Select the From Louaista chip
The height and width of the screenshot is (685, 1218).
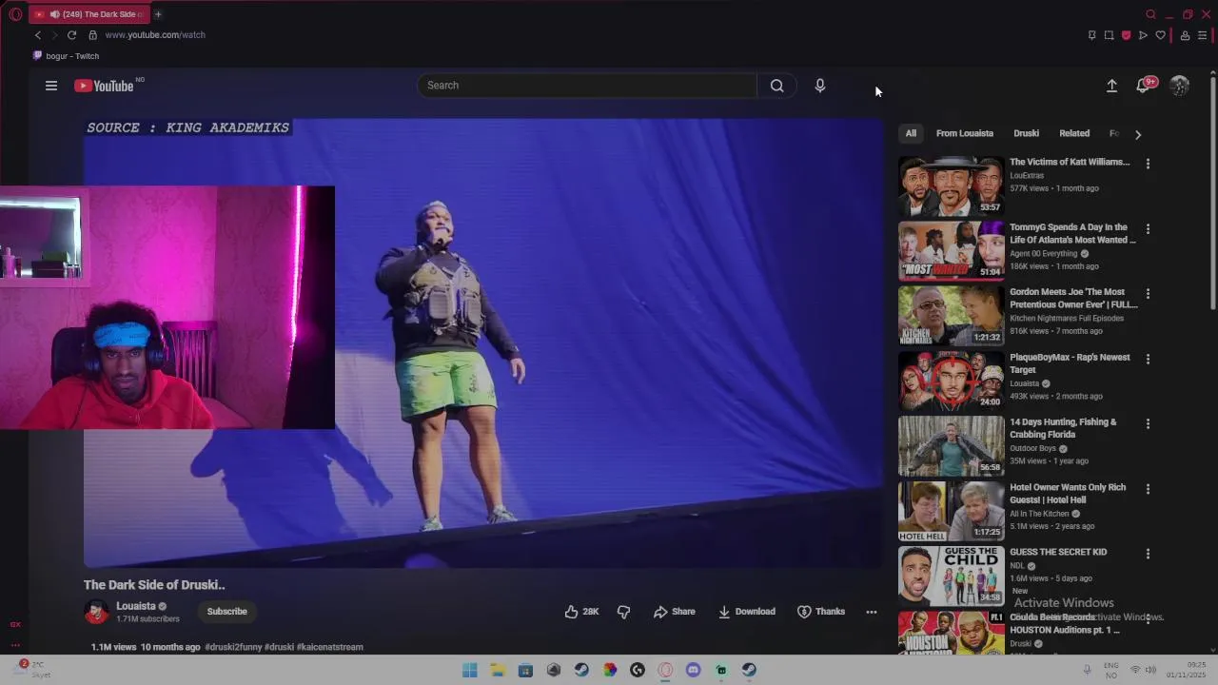[964, 133]
